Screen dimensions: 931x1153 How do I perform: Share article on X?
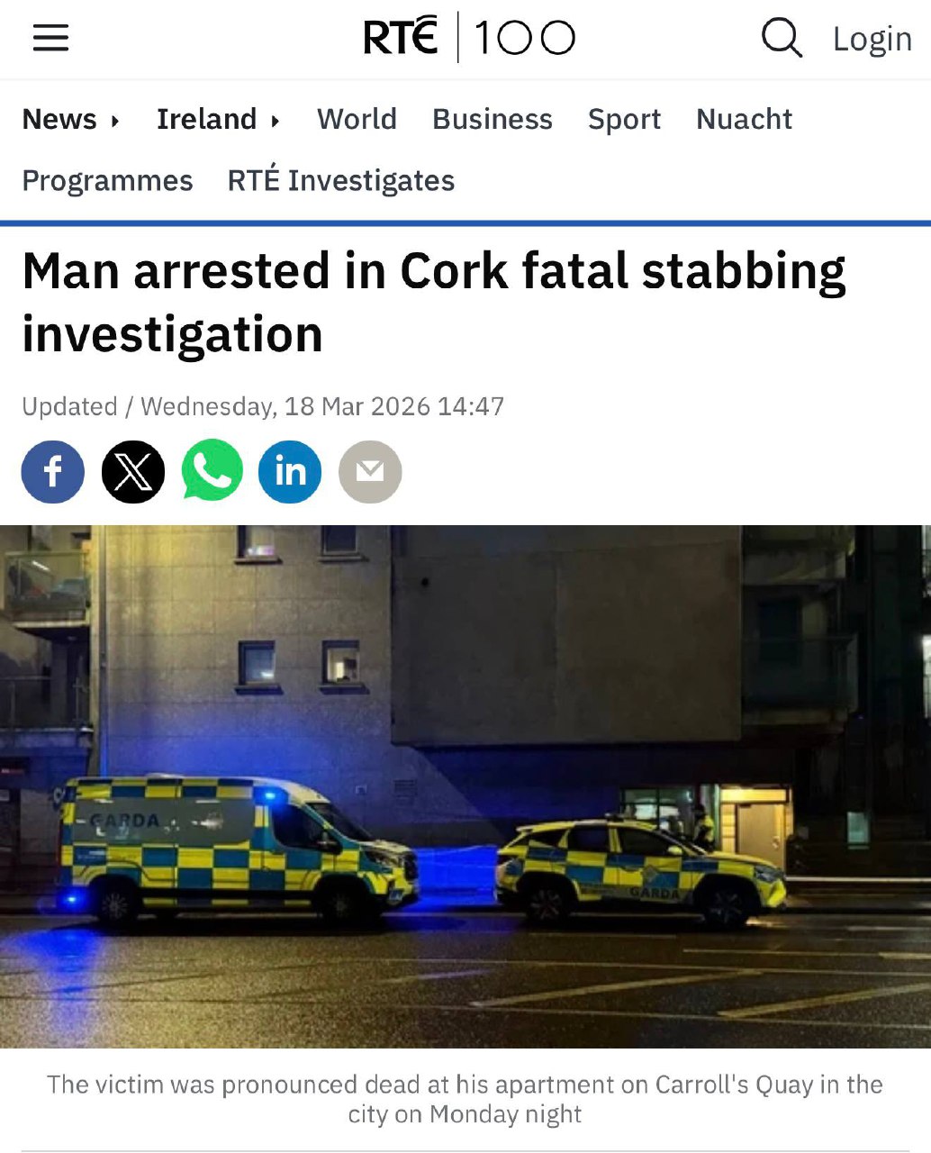(133, 471)
